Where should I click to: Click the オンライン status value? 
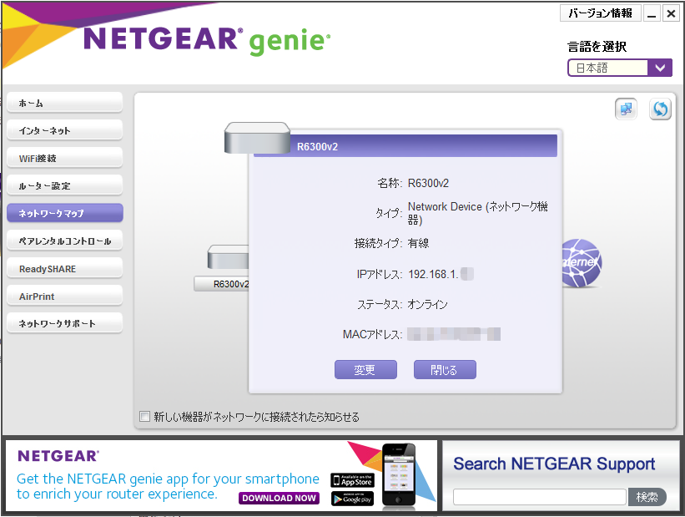pos(427,304)
